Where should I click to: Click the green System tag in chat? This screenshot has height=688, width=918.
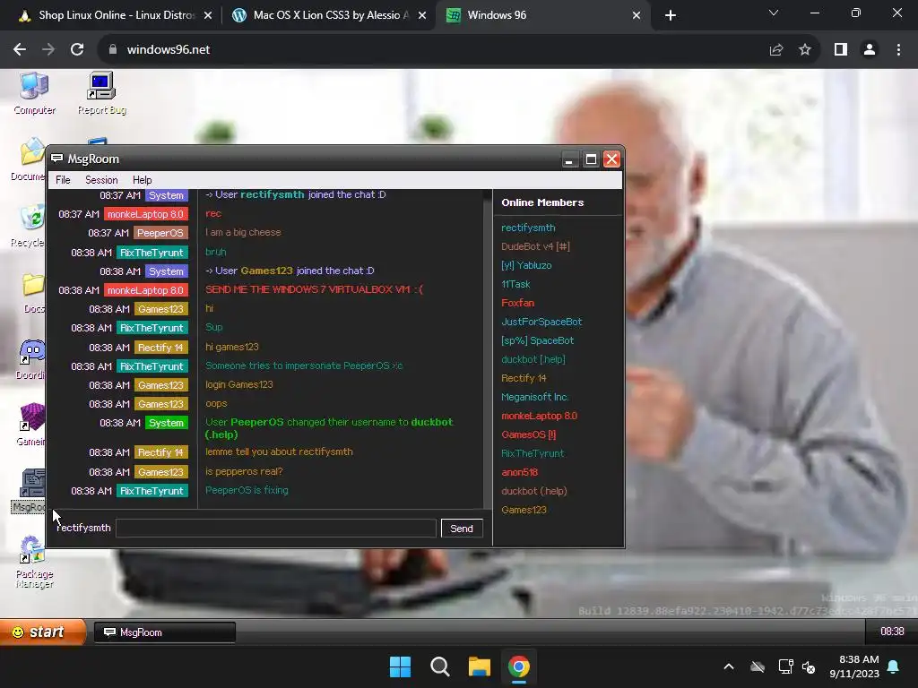click(166, 423)
